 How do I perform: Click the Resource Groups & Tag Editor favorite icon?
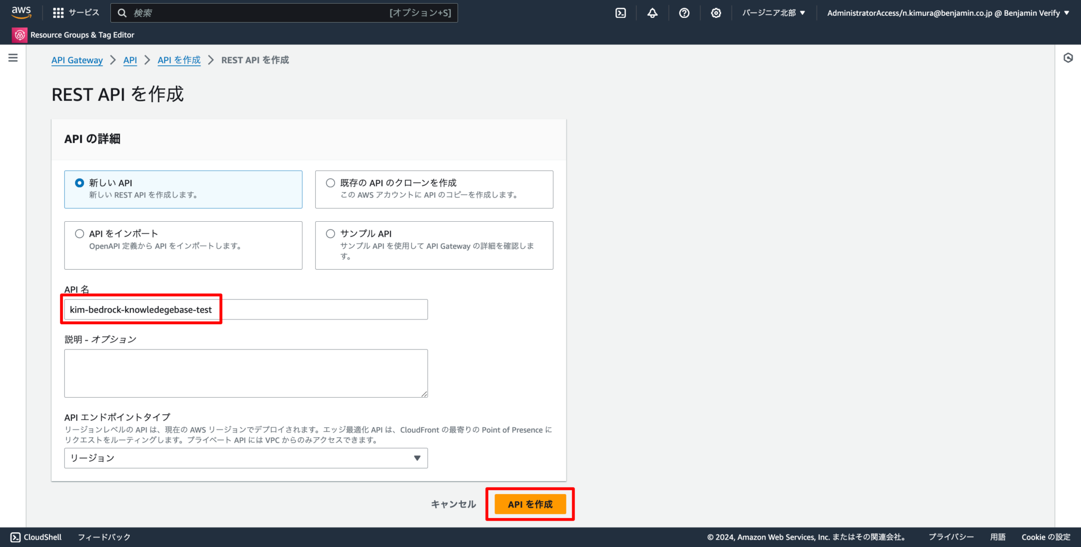tap(19, 35)
